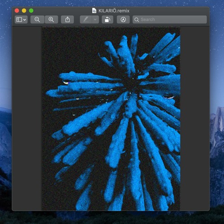Minimize the Preview window

[24, 11]
